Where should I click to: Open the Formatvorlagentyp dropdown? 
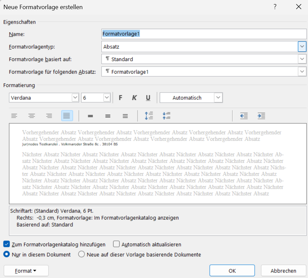click(302, 47)
